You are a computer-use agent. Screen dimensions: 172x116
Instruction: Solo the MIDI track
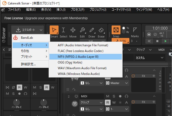114,96
